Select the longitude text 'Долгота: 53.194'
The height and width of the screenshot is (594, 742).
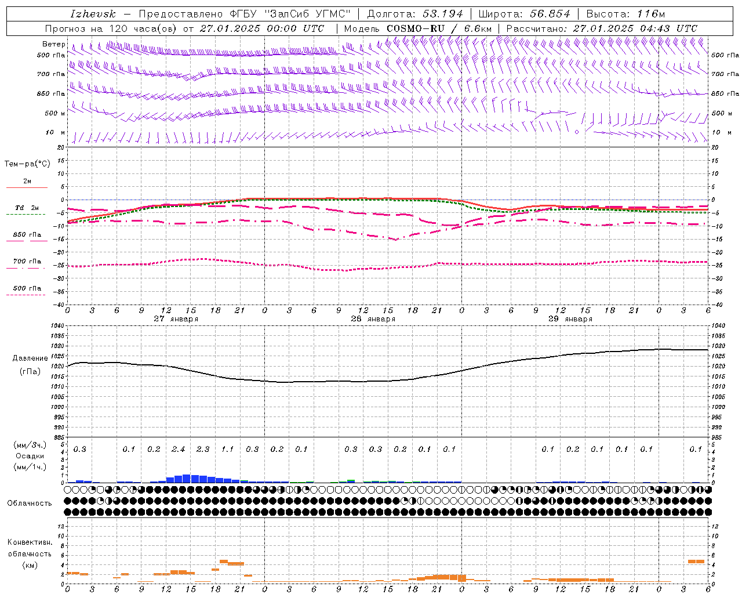tap(415, 14)
